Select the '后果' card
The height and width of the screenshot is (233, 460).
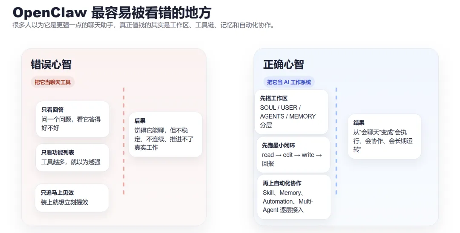[x=166, y=134]
